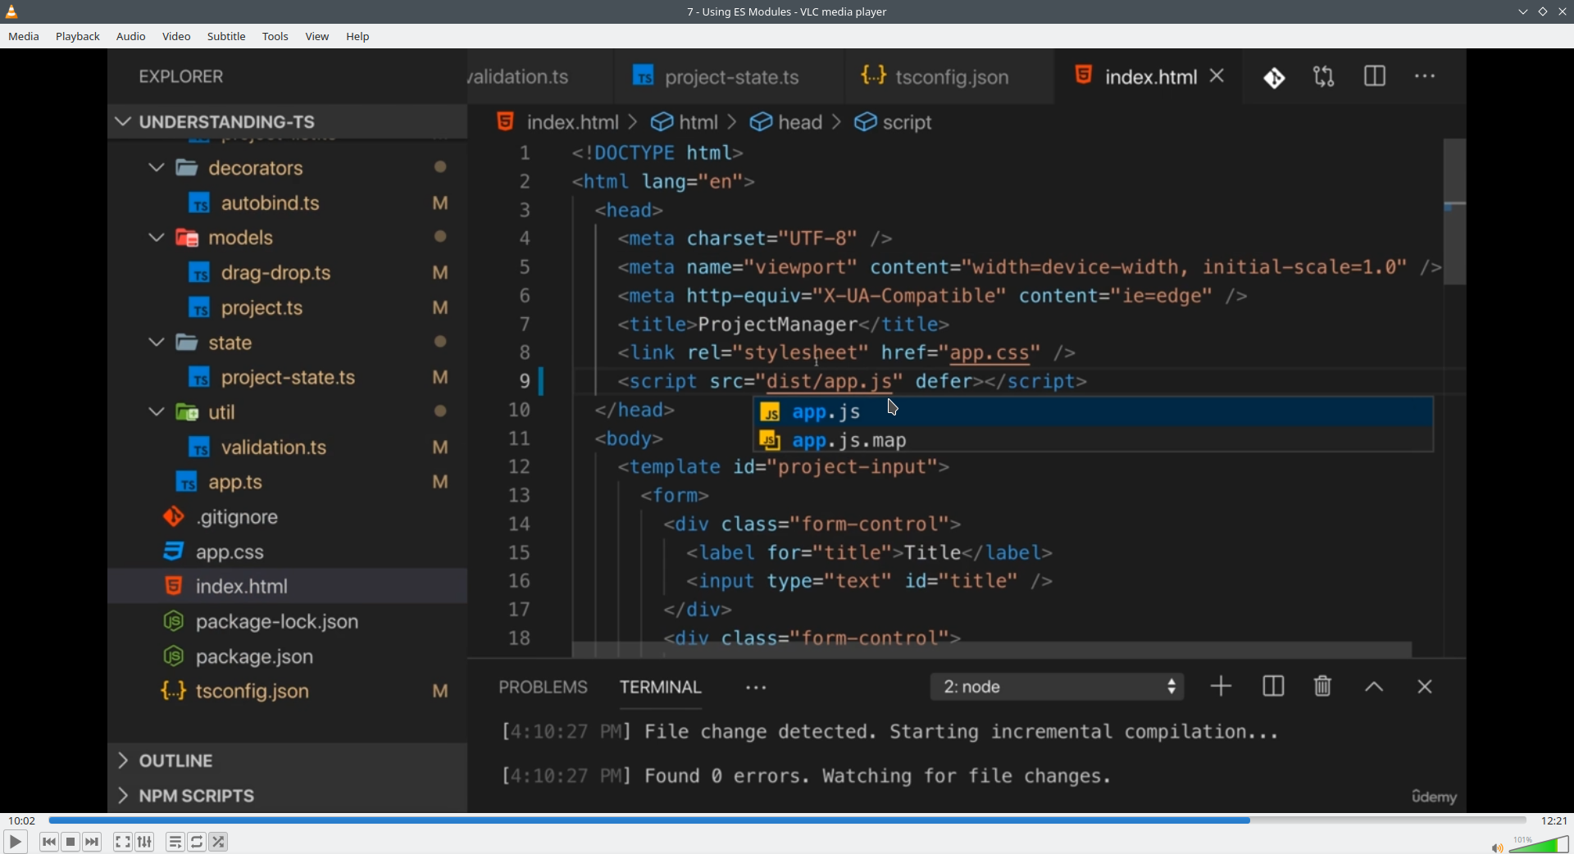
Task: Open autobind.ts in the explorer
Action: click(x=287, y=203)
